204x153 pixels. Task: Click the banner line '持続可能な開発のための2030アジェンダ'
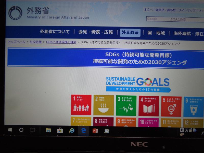[x=140, y=62]
